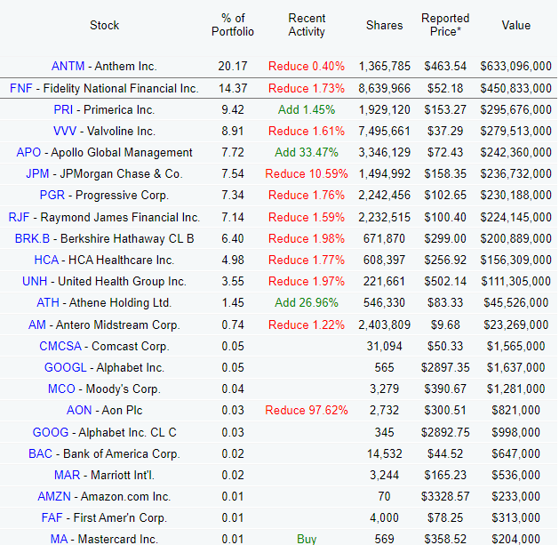Select the shares figure 14,532

[x=384, y=453]
